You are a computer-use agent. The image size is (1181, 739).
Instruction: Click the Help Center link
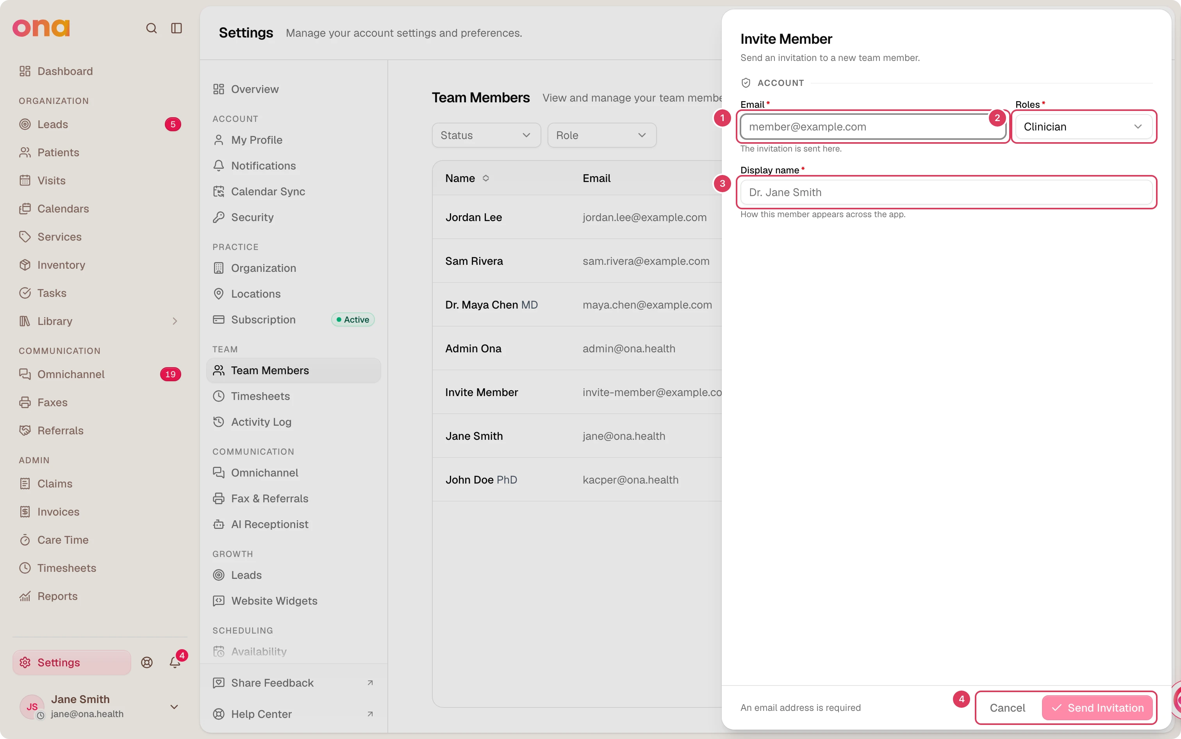pyautogui.click(x=294, y=714)
